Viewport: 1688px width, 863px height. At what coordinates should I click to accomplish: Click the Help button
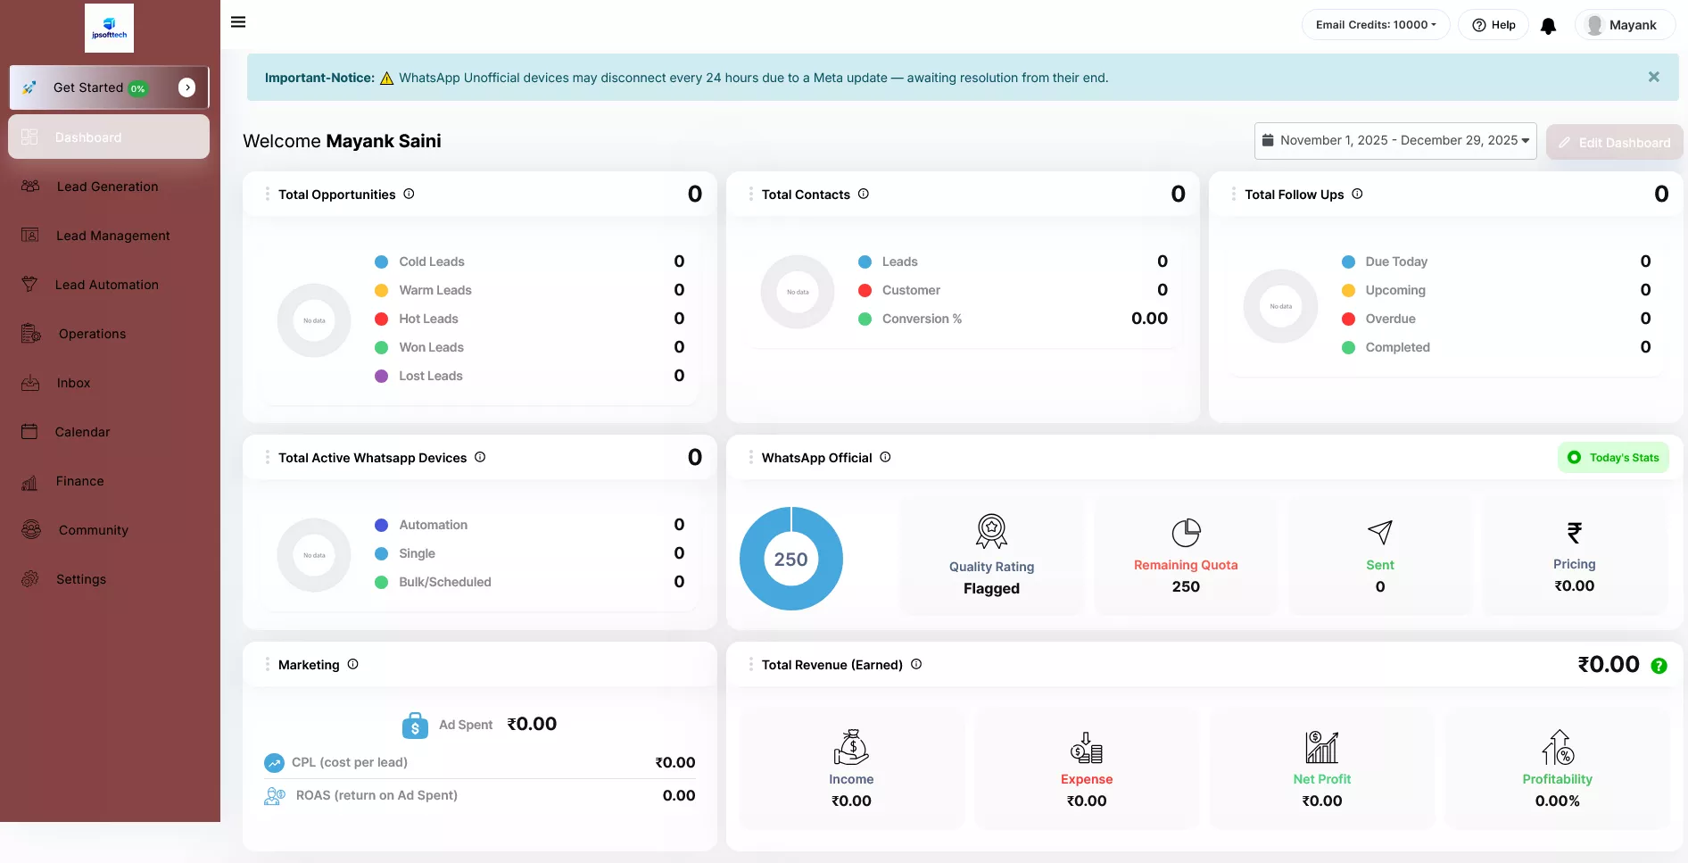click(1494, 25)
